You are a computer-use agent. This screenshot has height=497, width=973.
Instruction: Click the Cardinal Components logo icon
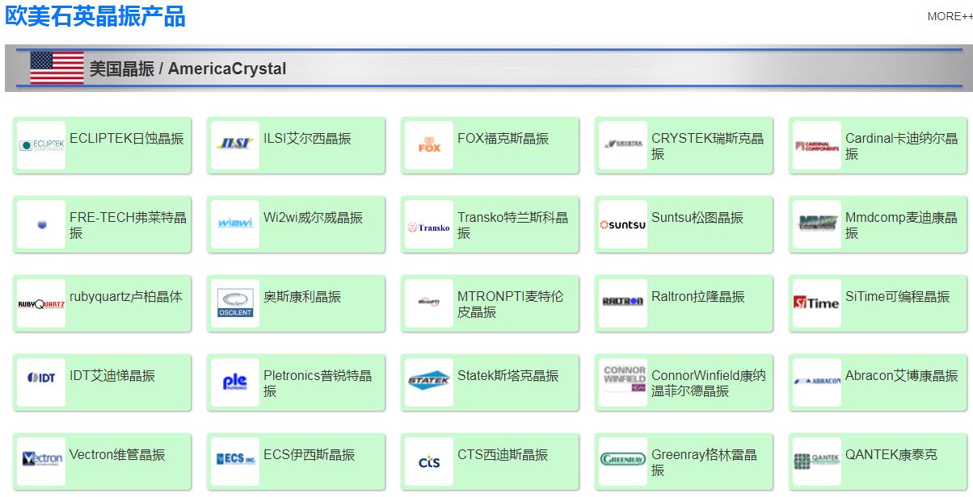[817, 145]
